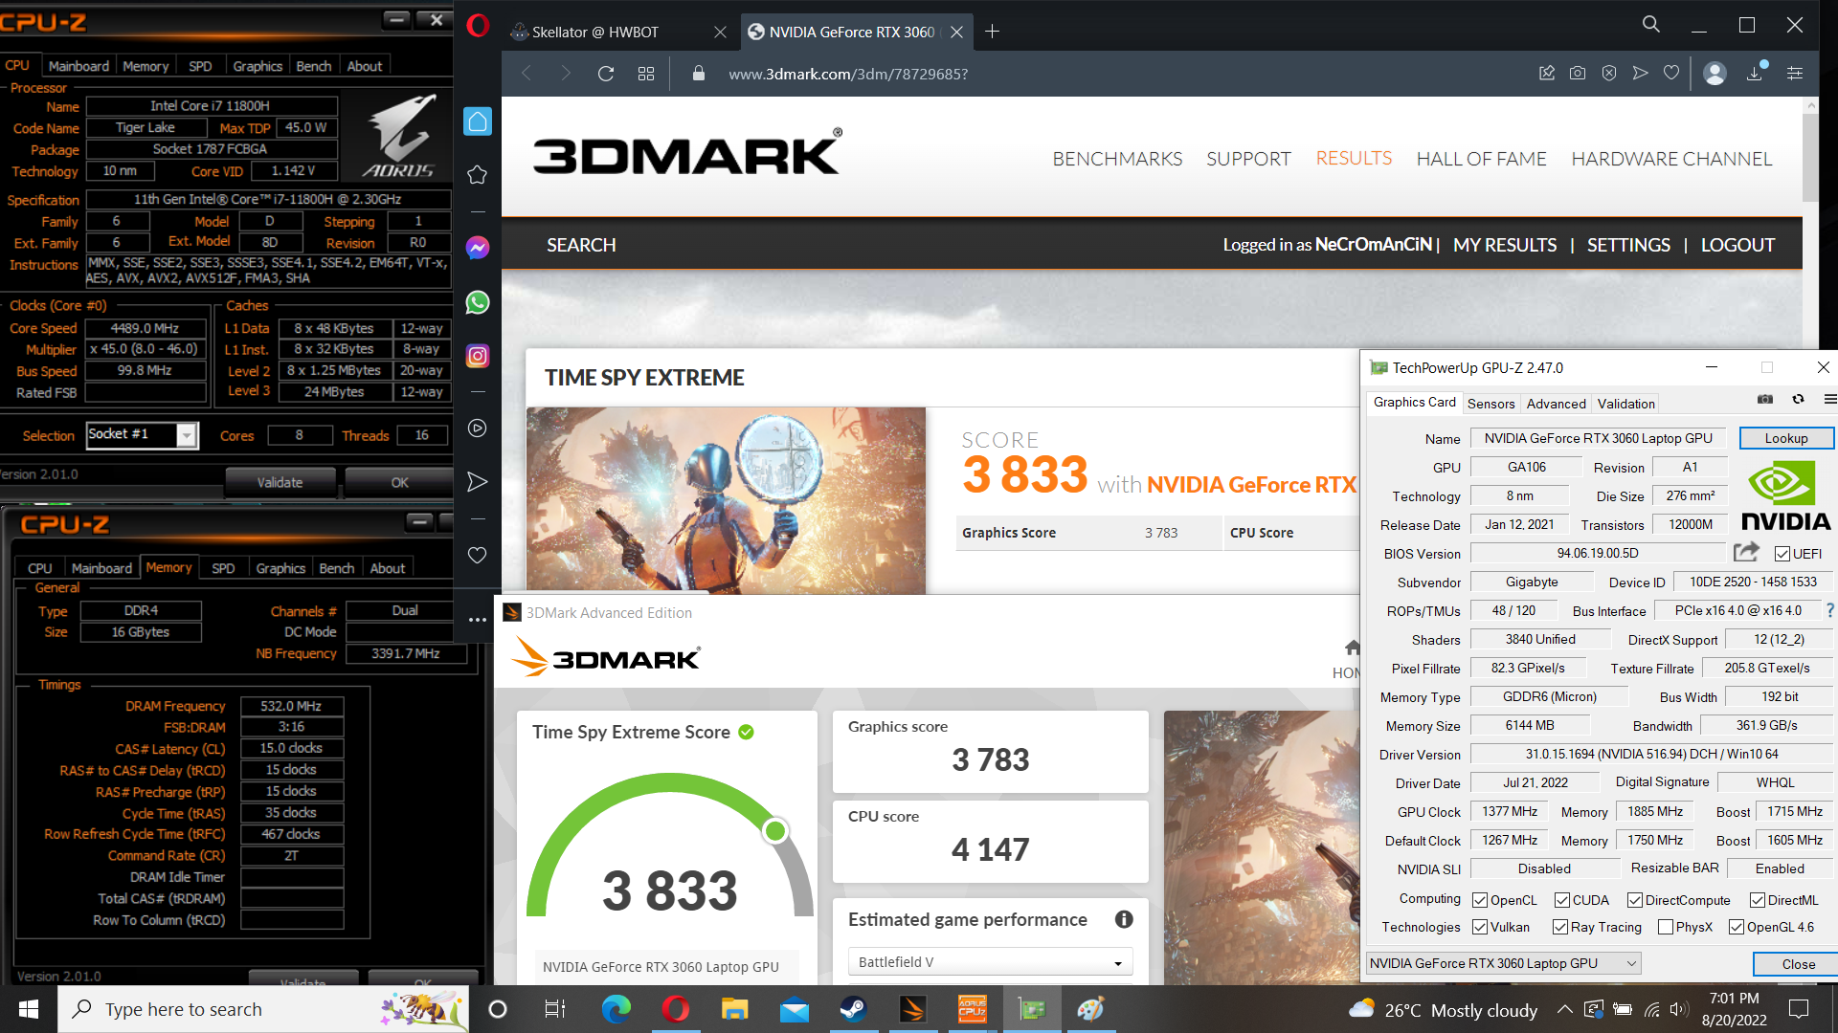Open the Opera profile account icon
Viewport: 1838px width, 1033px height.
pos(1715,73)
